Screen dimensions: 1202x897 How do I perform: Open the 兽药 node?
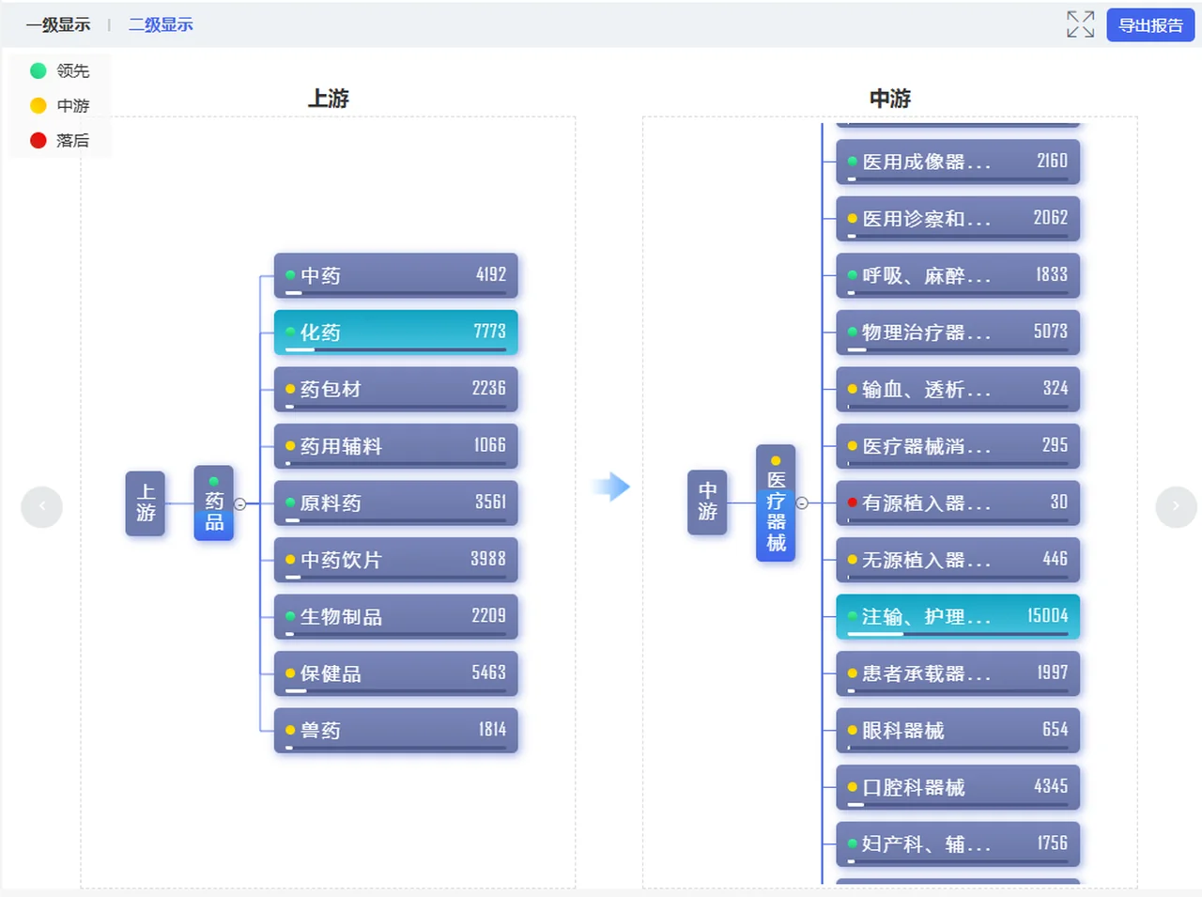395,731
